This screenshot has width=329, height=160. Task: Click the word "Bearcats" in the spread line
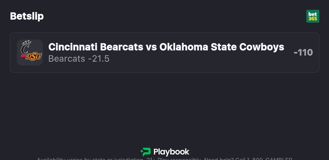click(x=67, y=59)
